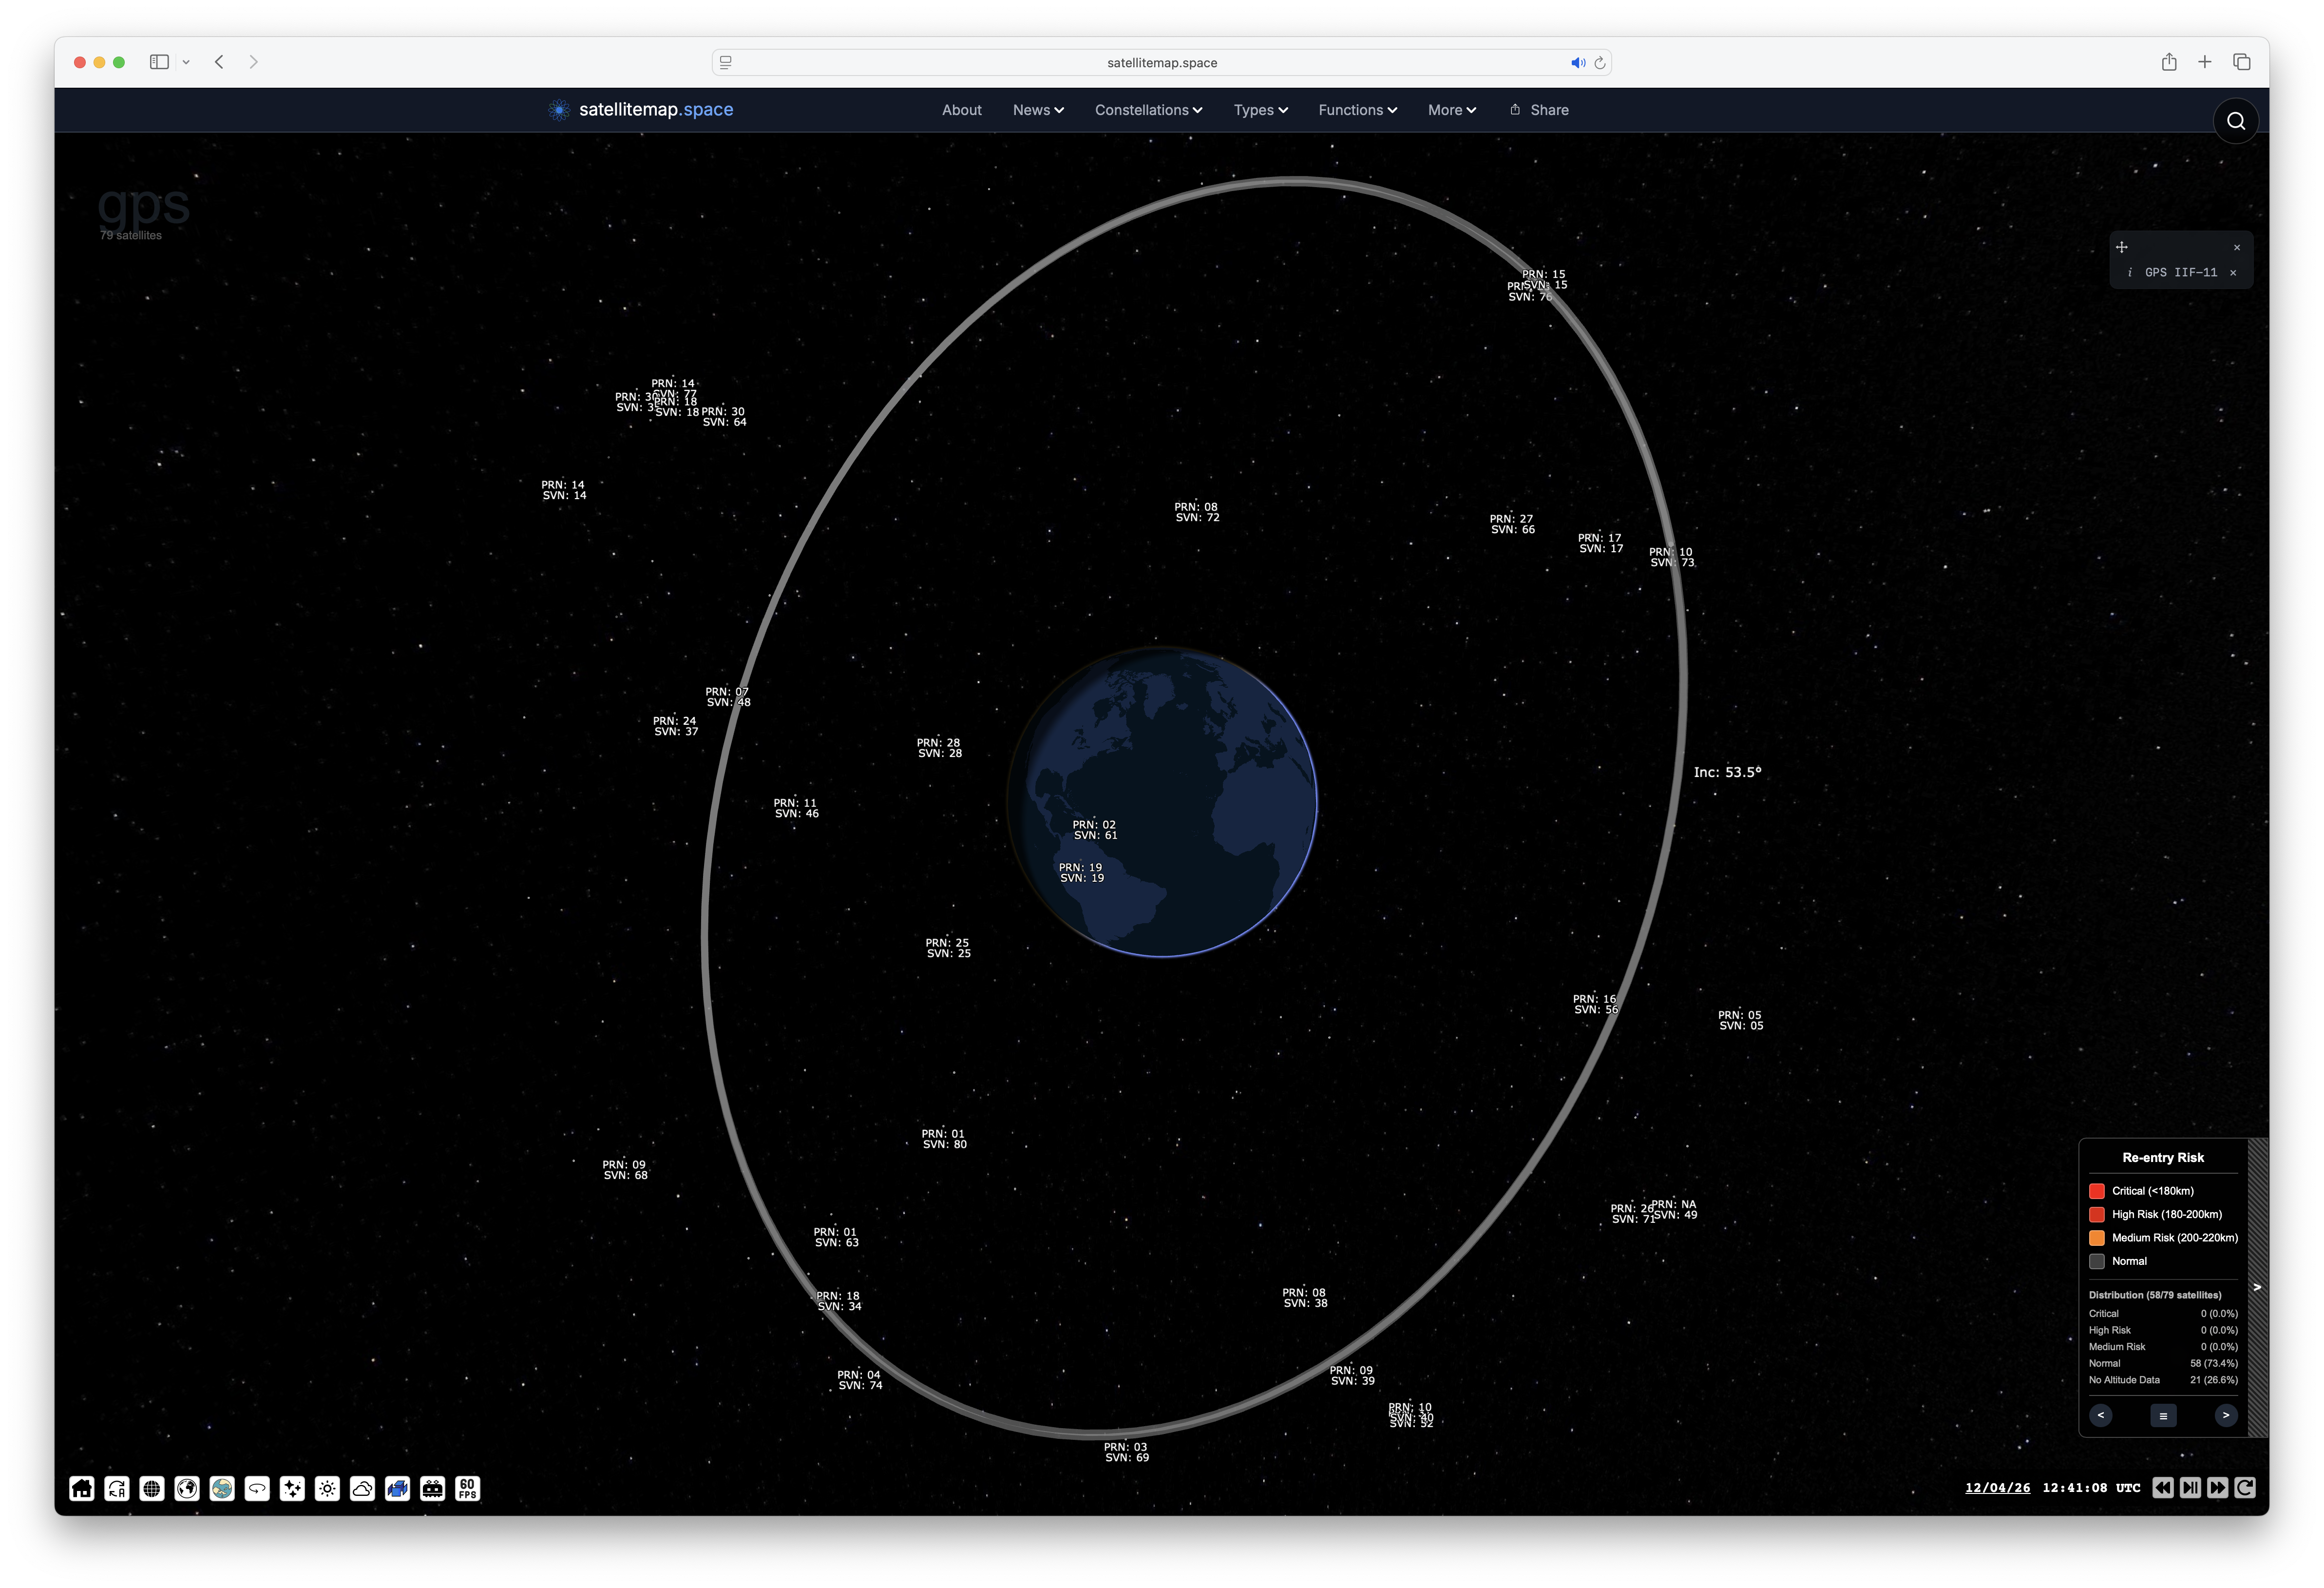Click the cloud layer icon
The image size is (2324, 1588).
(x=362, y=1489)
